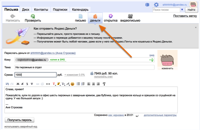Image resolution: width=200 pixels, height=130 pixels.
Task: Toggle italic К formatting
Action: pyautogui.click(x=23, y=84)
